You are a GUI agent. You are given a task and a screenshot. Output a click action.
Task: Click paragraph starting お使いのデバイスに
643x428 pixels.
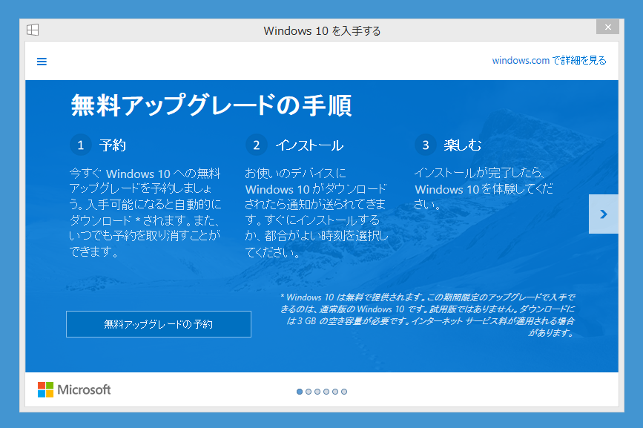click(x=316, y=212)
